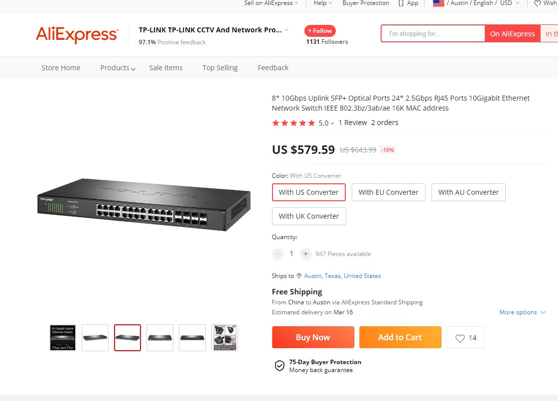Click the location pin icon by Ships to
The width and height of the screenshot is (558, 401).
pos(299,276)
